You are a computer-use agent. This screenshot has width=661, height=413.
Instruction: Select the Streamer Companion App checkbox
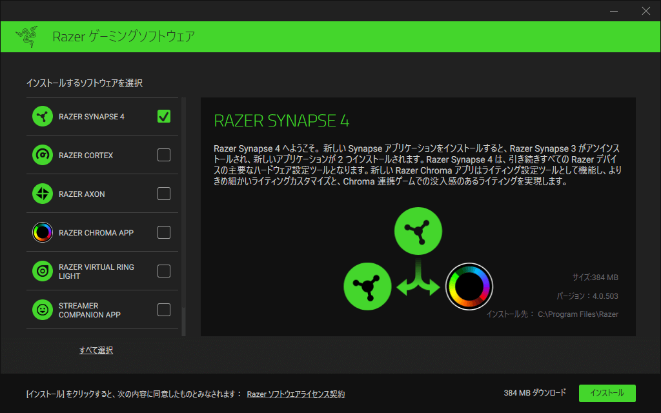[164, 310]
